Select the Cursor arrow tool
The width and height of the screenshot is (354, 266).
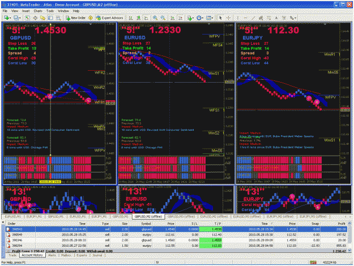pos(220,18)
